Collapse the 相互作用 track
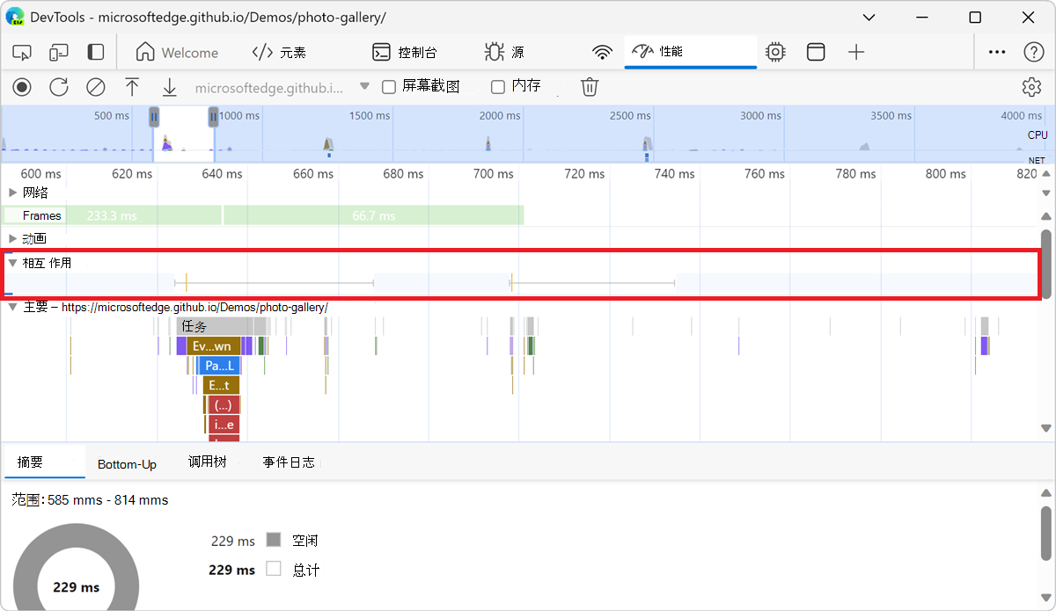The image size is (1056, 611). 12,263
